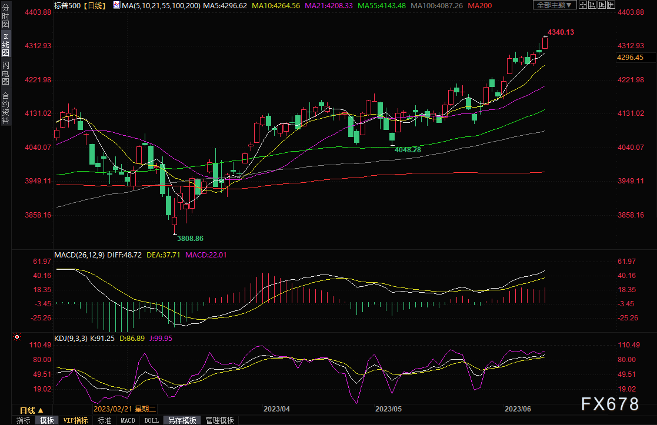Viewport: 657px width, 425px height.
Task: Open the VIP指标 tab
Action: coord(75,420)
